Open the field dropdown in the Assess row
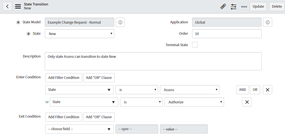This screenshot has height=139, width=285. click(x=80, y=90)
